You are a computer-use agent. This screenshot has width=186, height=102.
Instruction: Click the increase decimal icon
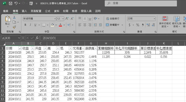(x=148, y=25)
